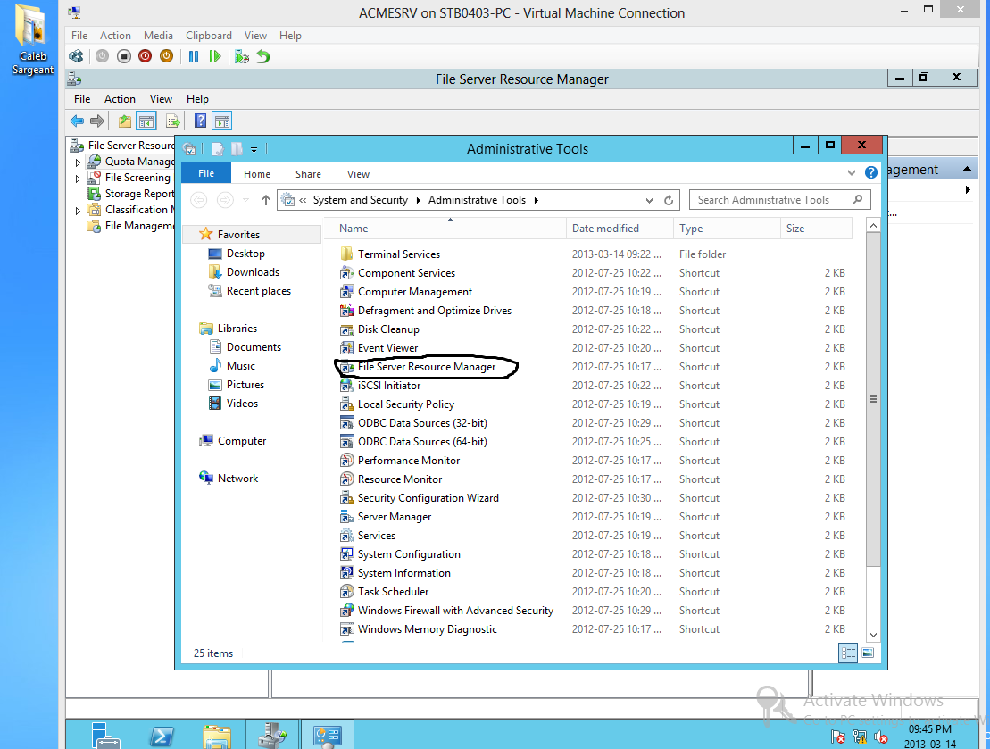Go forward in File Server Resource Manager

click(97, 121)
